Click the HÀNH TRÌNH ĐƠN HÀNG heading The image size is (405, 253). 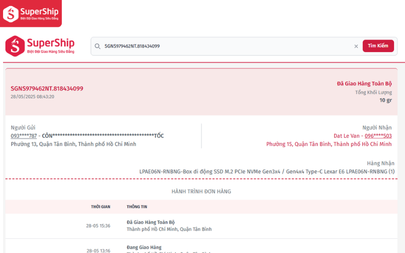(x=201, y=191)
